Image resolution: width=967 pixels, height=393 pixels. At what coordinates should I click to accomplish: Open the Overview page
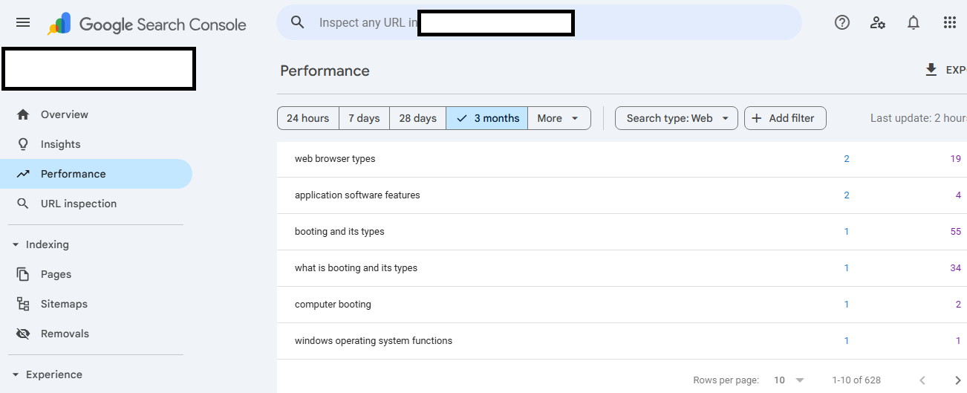96,114
